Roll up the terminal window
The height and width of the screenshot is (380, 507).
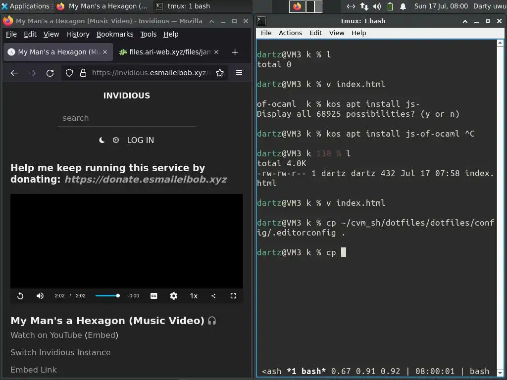point(465,21)
